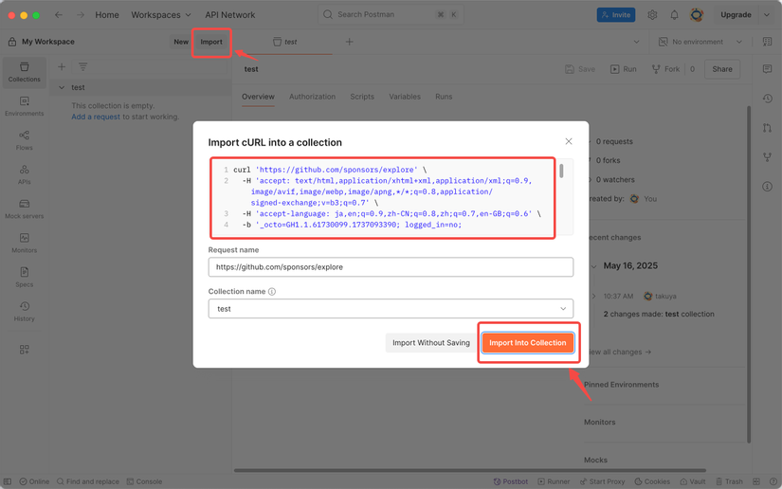Toggle two-pane layout icon in status bar
The image size is (782, 489).
tap(756, 481)
